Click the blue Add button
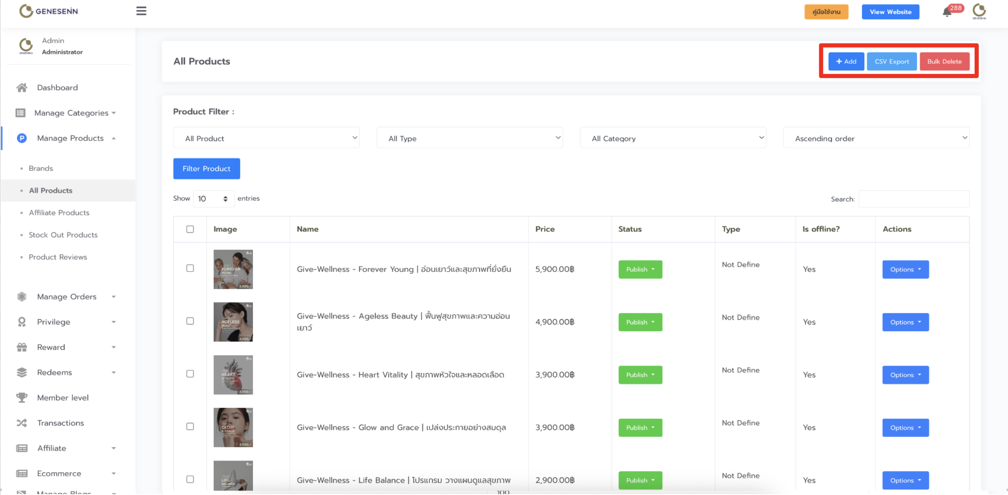1008x495 pixels. (846, 61)
